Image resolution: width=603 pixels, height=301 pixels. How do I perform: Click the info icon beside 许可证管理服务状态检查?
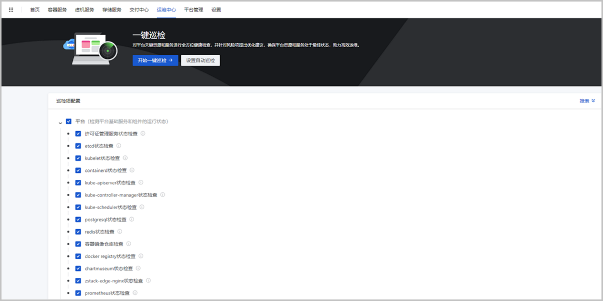143,134
